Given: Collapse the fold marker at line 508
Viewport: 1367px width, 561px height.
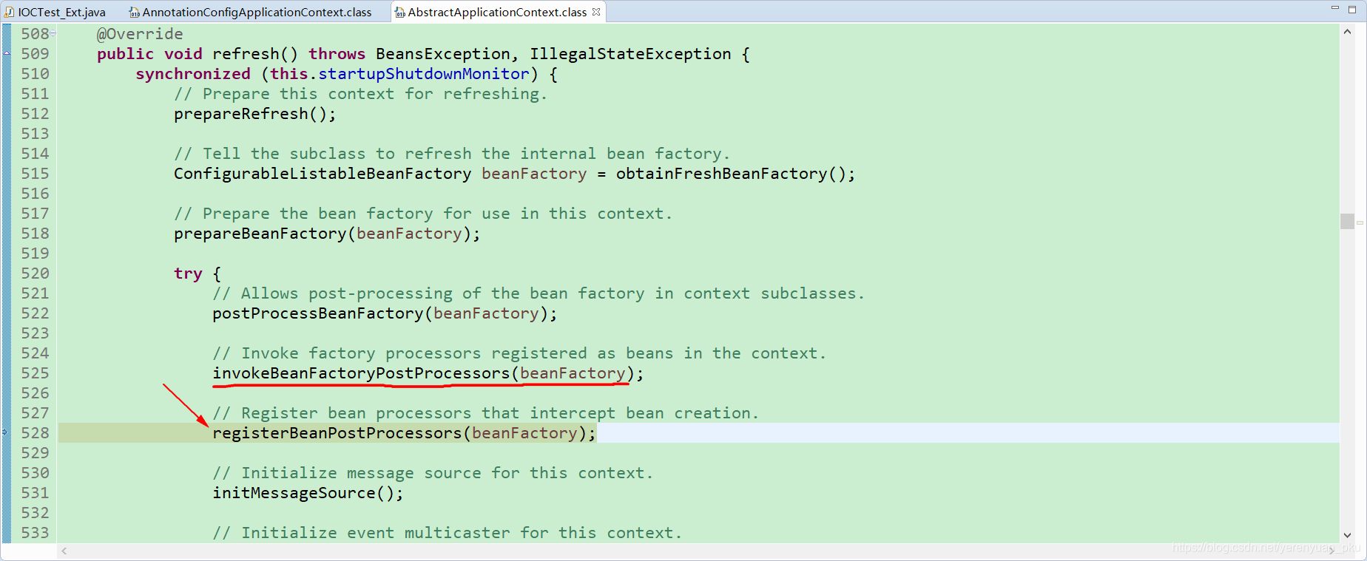Looking at the screenshot, I should pos(53,33).
